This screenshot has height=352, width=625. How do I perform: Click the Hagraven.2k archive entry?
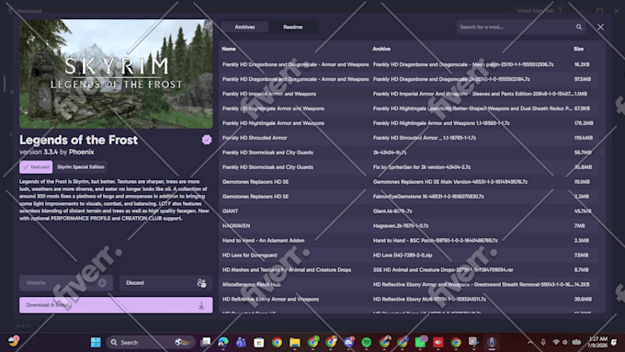[x=401, y=226]
